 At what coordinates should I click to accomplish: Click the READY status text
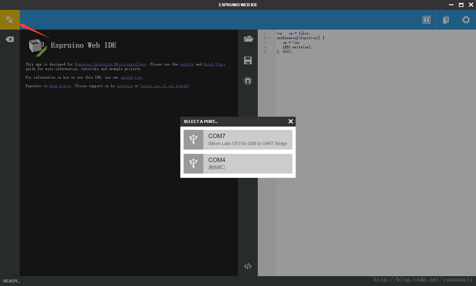coord(12,281)
